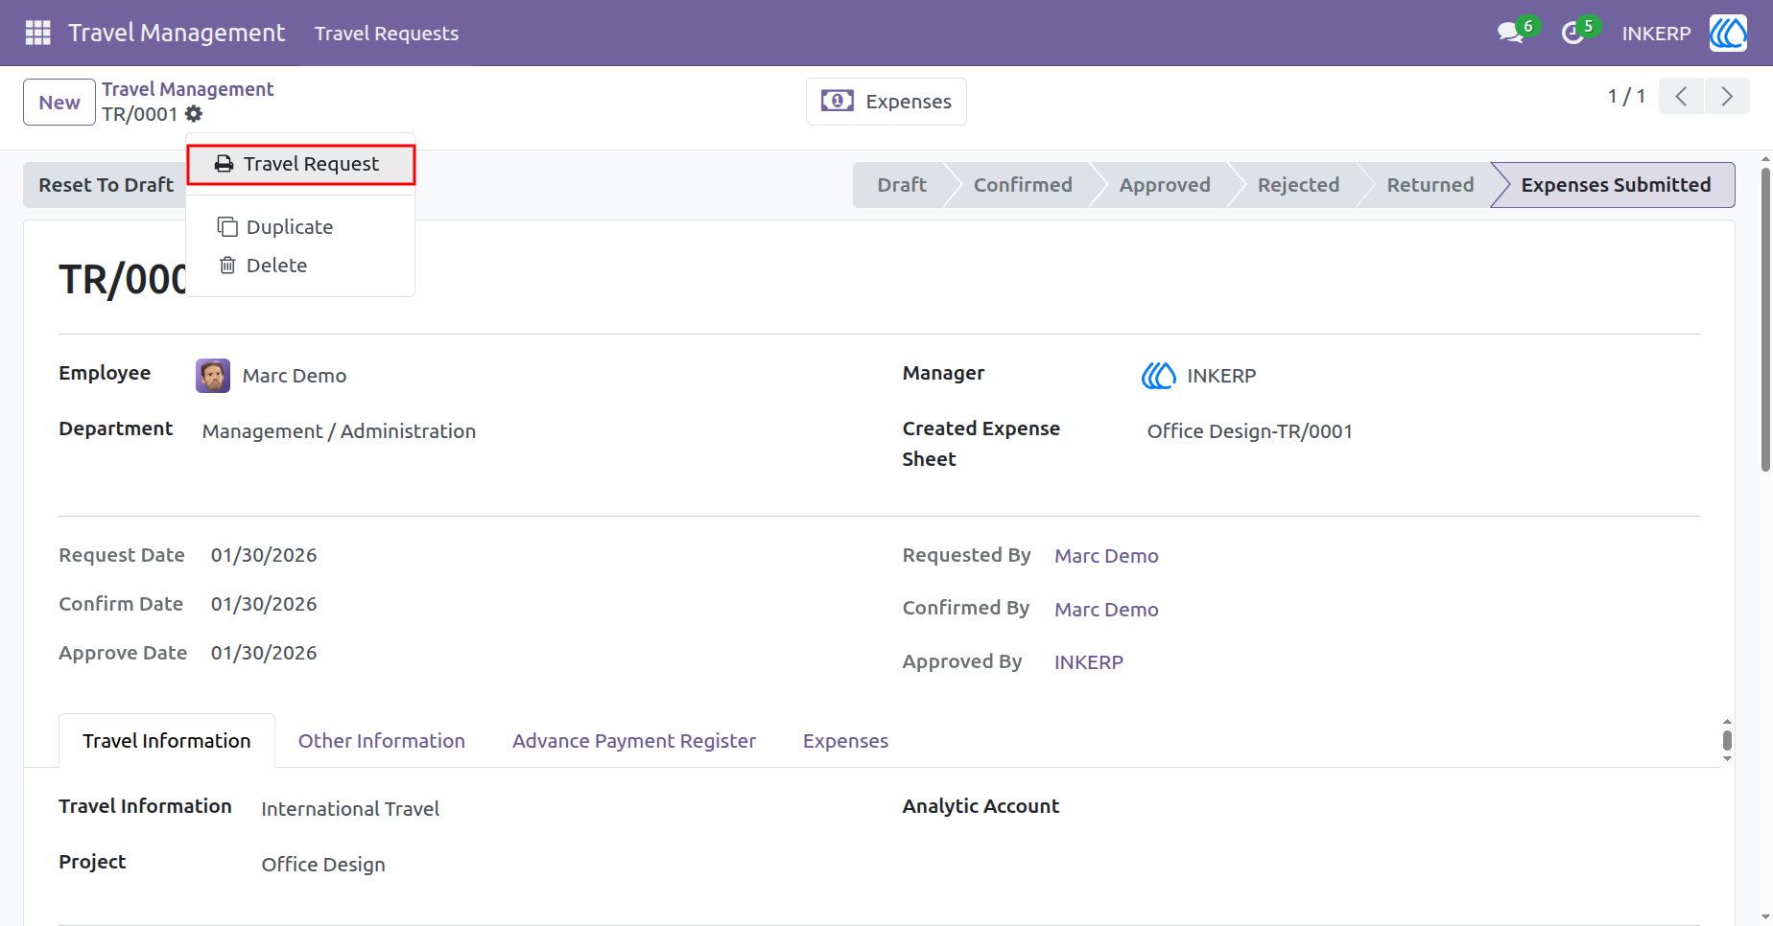Click the Approved status stage
The width and height of the screenshot is (1773, 926).
tap(1165, 185)
